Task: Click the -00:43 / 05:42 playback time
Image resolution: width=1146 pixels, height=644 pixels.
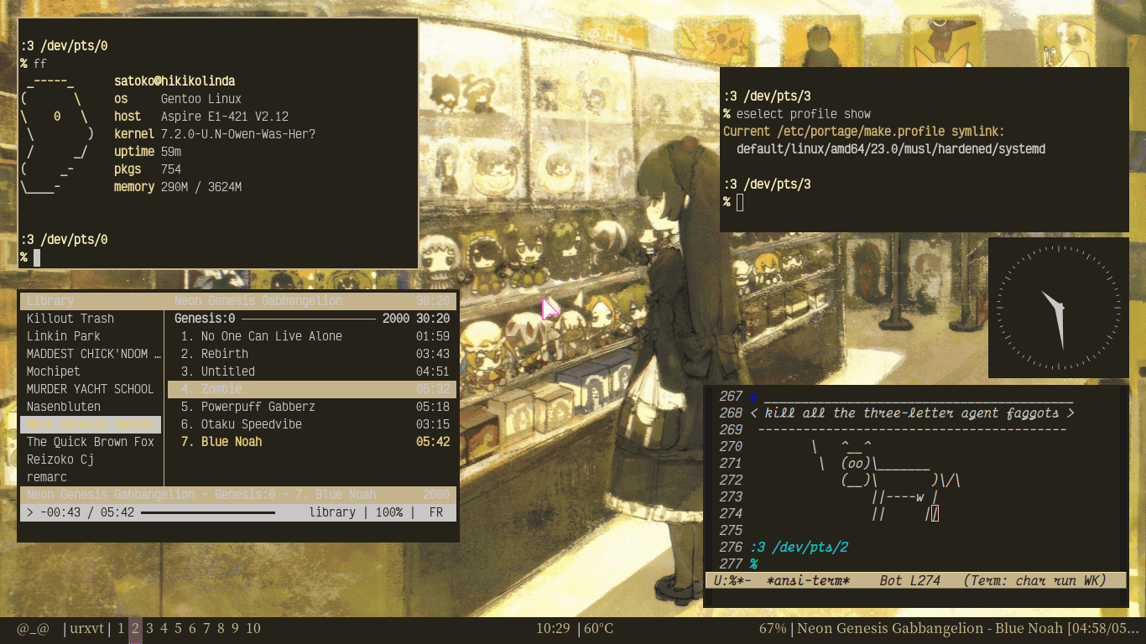Action: tap(87, 512)
